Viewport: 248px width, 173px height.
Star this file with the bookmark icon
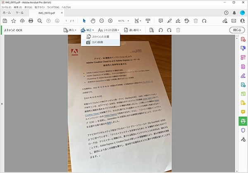click(14, 21)
